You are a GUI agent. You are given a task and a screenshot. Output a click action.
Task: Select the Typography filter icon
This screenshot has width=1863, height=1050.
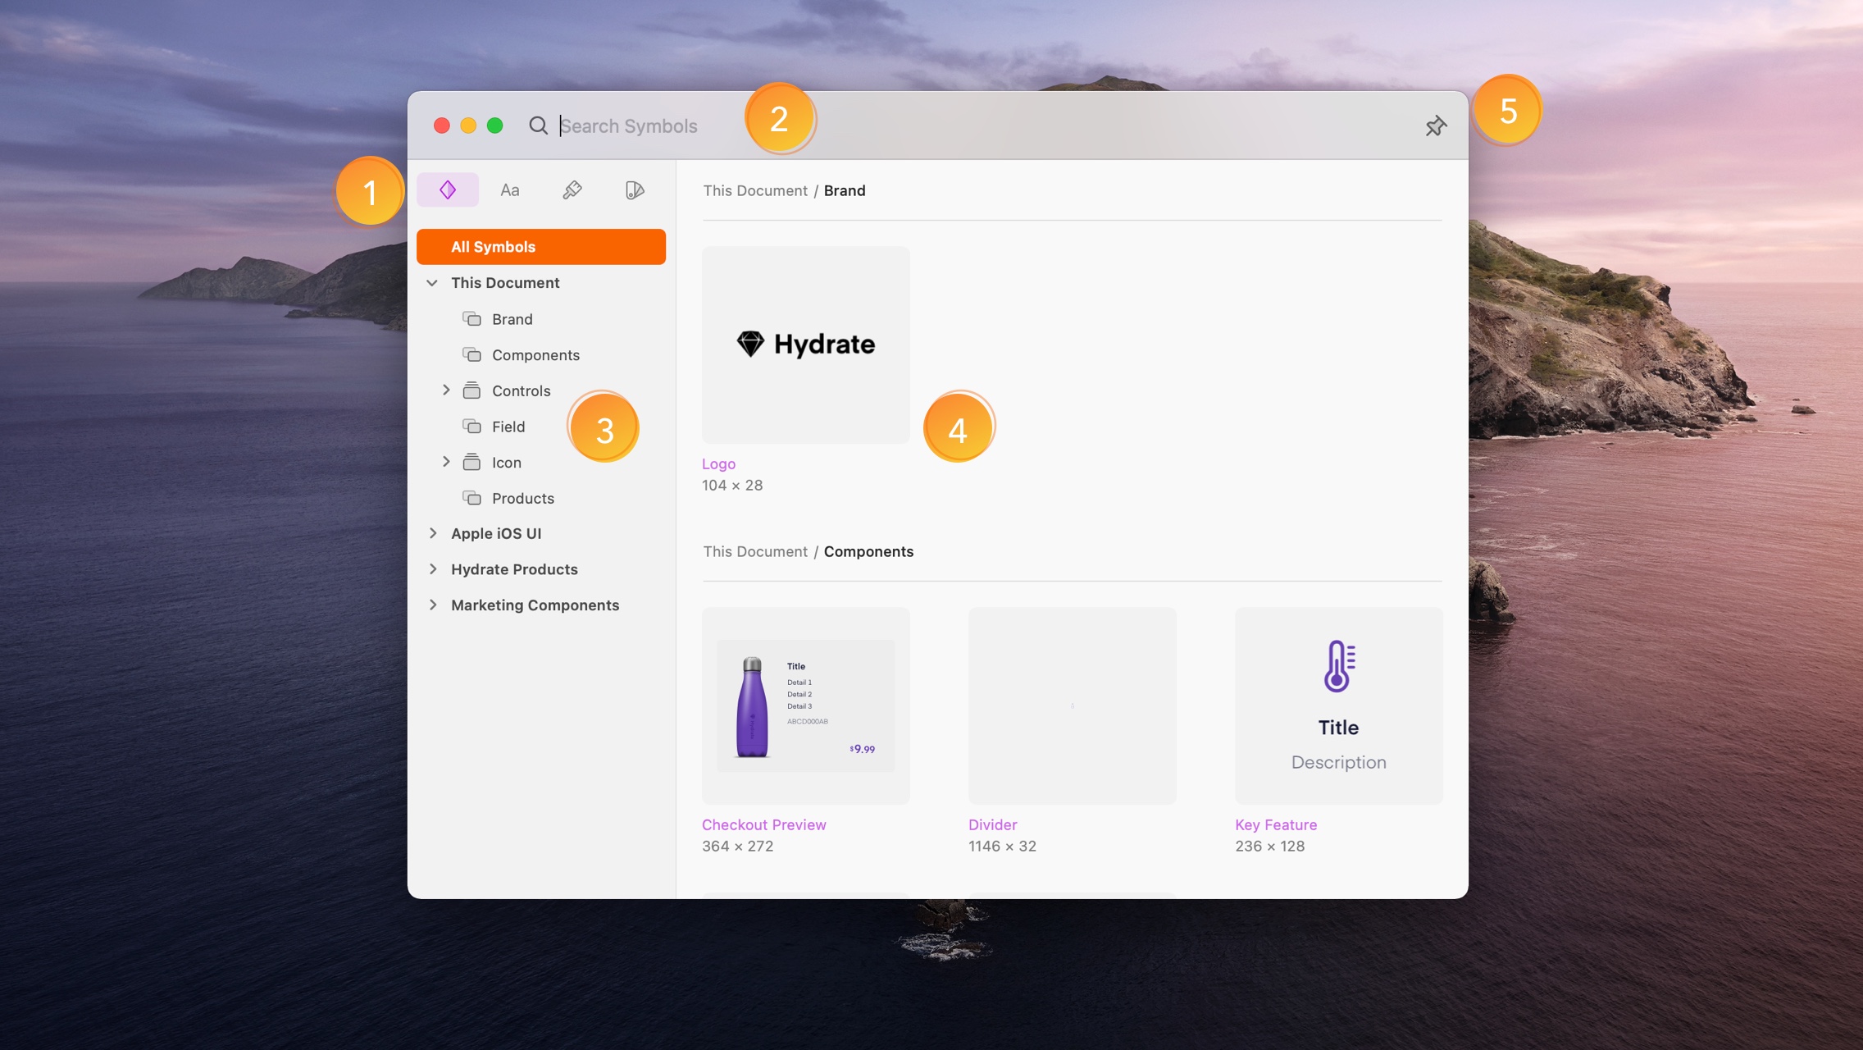pyautogui.click(x=509, y=188)
